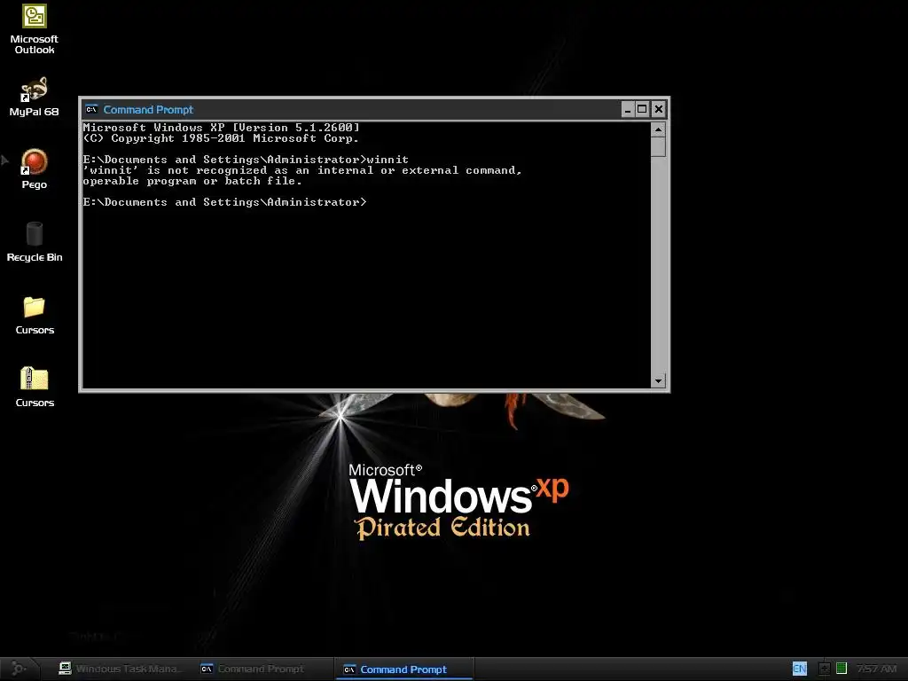Click green Task Manager tray icon

[841, 669]
